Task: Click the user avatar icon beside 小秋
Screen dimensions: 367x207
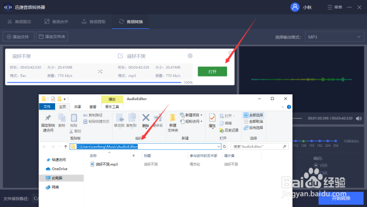Action: (295, 7)
